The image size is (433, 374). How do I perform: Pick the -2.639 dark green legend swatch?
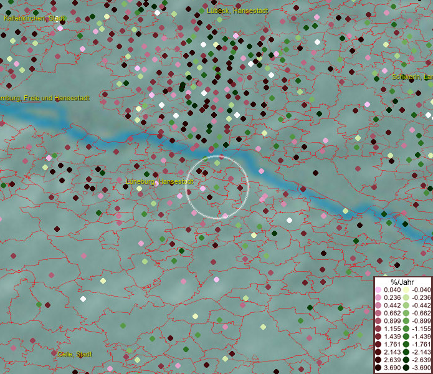pos(406,360)
